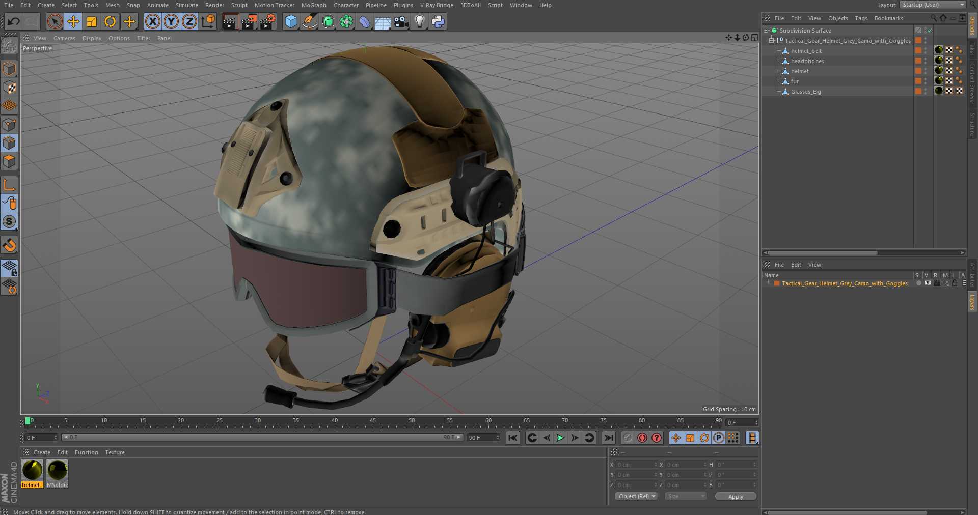Screen dimensions: 978x515
Task: Select the Rotate tool
Action: tap(110, 21)
